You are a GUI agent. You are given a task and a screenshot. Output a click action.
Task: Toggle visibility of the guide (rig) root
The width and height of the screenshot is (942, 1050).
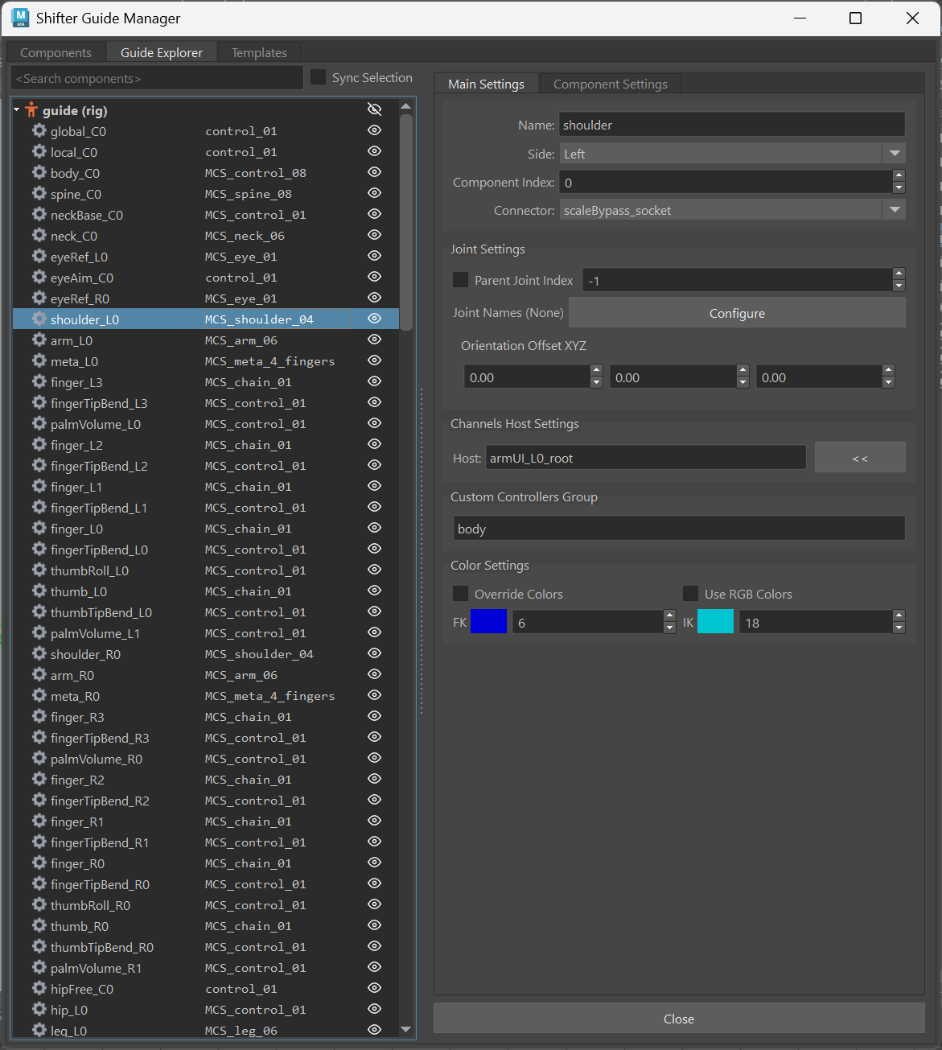coord(374,109)
